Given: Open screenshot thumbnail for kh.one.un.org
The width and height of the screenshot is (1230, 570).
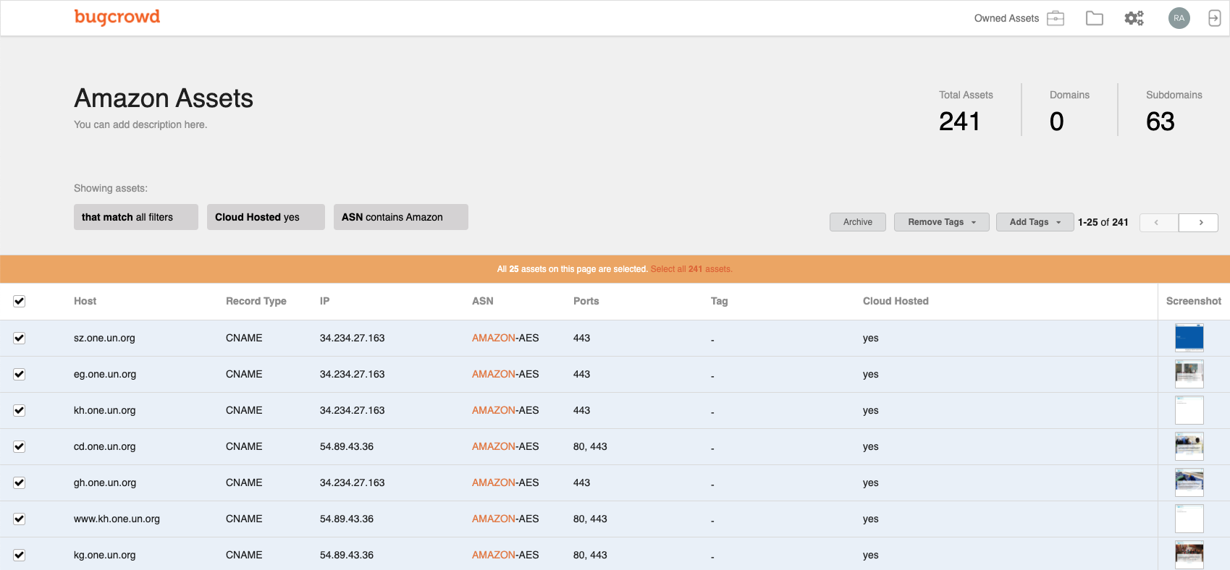Looking at the screenshot, I should pos(1189,410).
